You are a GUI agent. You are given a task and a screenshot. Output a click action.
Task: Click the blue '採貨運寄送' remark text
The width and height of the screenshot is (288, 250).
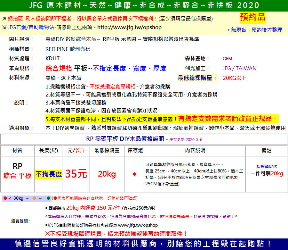click(267, 166)
